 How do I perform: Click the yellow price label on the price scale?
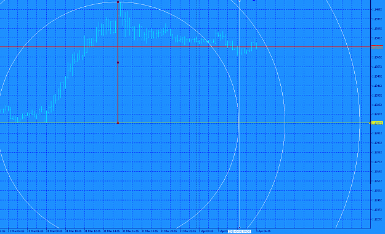(x=377, y=123)
